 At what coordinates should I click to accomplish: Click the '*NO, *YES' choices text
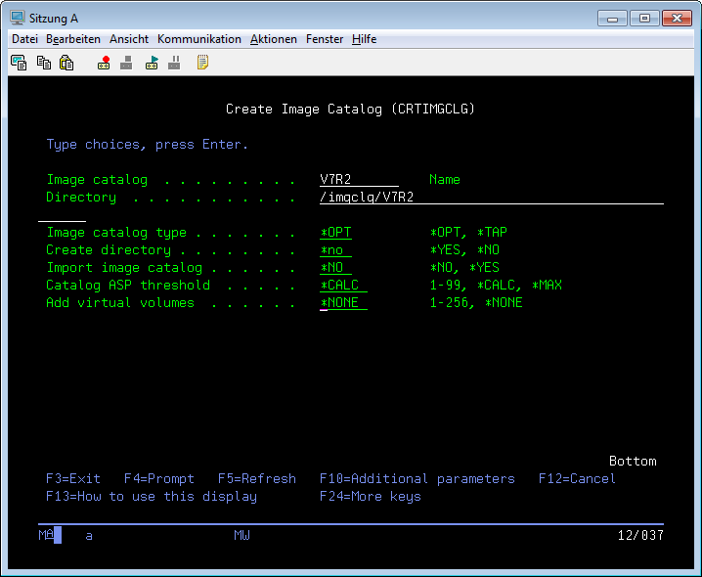(464, 267)
